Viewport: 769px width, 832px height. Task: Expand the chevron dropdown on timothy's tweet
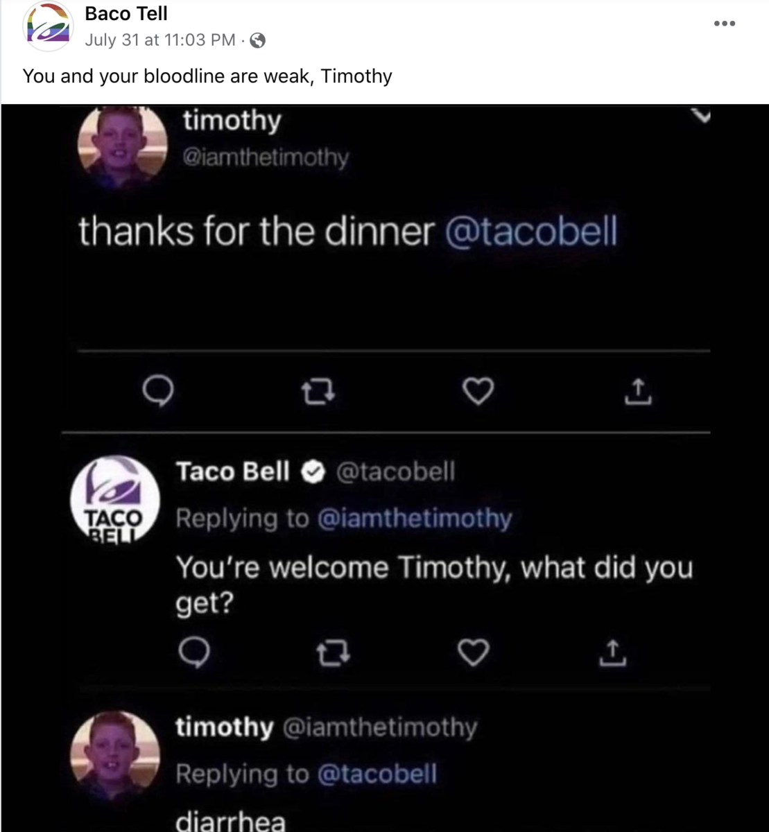702,118
